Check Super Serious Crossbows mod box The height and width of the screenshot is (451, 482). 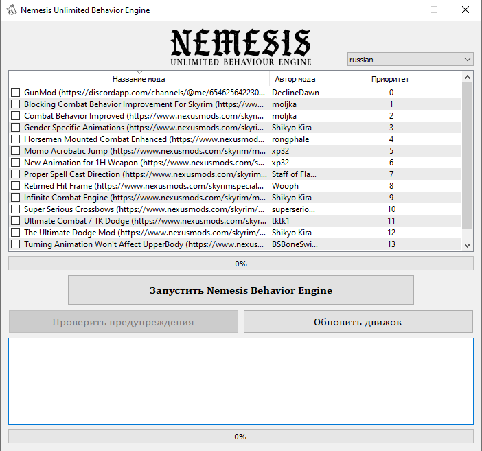pos(16,209)
